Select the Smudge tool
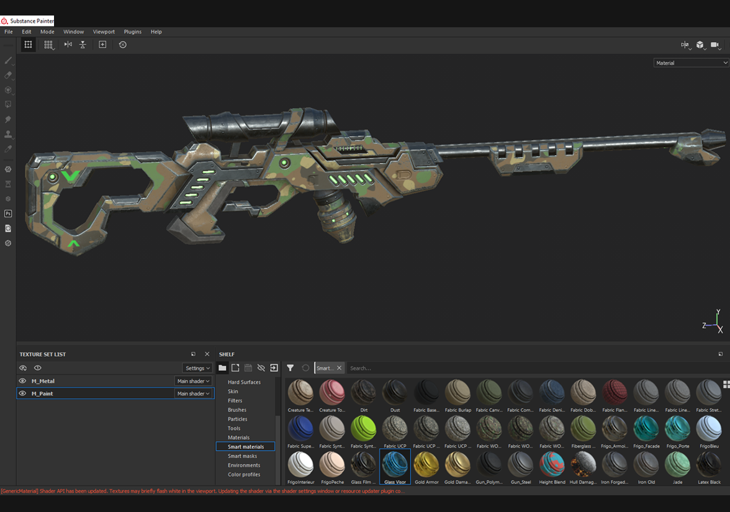The width and height of the screenshot is (730, 512). click(8, 119)
